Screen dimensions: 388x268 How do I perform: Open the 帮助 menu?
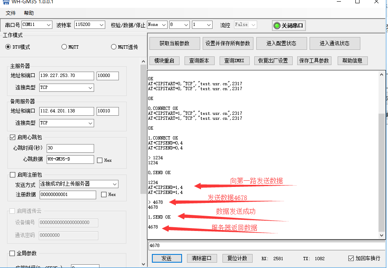(29, 13)
